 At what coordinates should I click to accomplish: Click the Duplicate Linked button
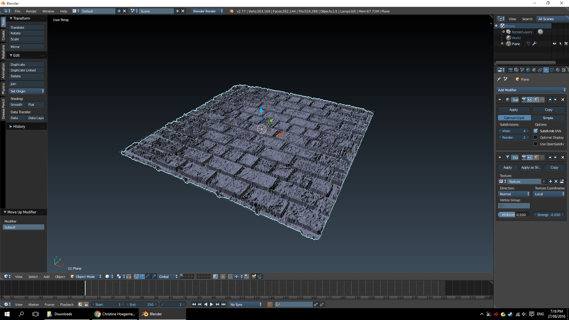27,70
